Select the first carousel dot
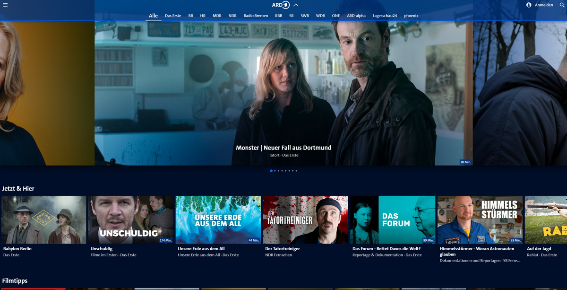Image resolution: width=567 pixels, height=290 pixels. click(x=271, y=171)
